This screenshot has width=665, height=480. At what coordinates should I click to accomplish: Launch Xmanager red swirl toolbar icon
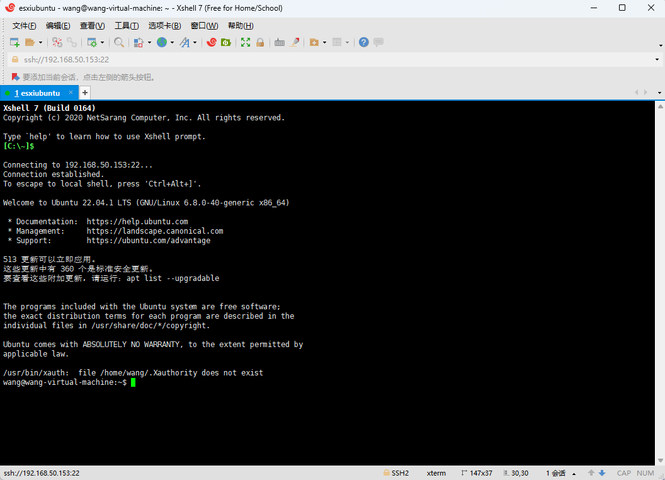click(211, 42)
